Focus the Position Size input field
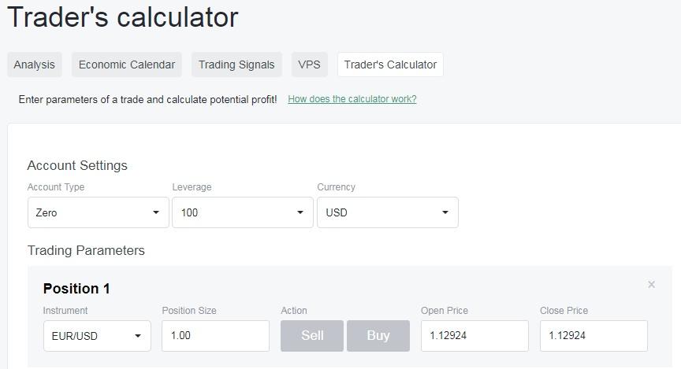 tap(215, 336)
